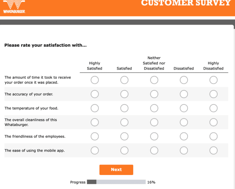Select Neither for temperature of your food
Image resolution: width=235 pixels, height=189 pixels.
154,108
